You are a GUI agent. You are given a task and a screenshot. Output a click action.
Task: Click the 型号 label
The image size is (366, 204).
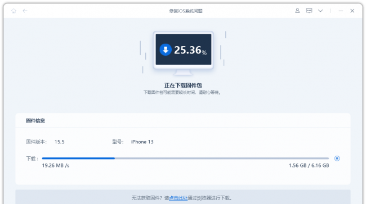(118, 142)
